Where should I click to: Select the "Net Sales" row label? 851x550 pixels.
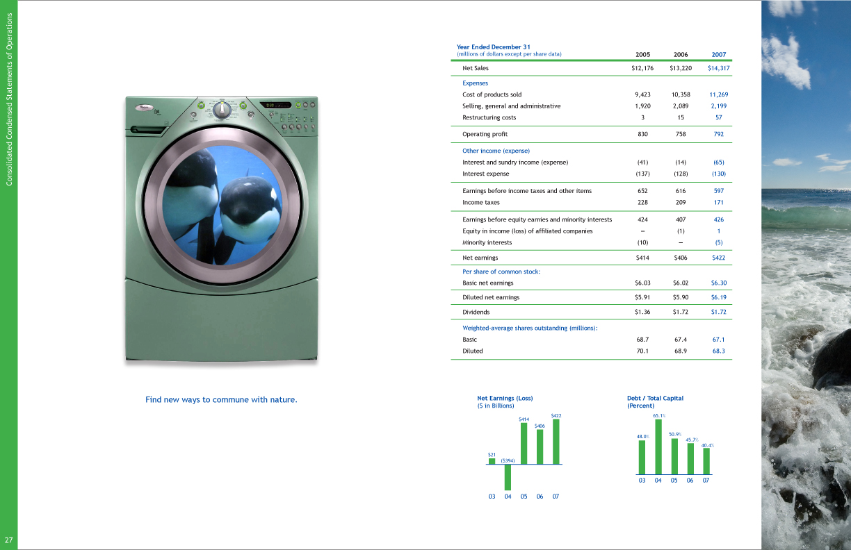click(x=476, y=68)
